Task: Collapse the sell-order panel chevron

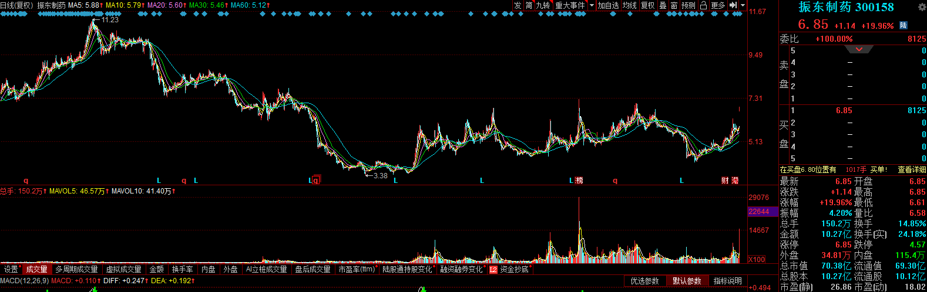Action: 859,49
